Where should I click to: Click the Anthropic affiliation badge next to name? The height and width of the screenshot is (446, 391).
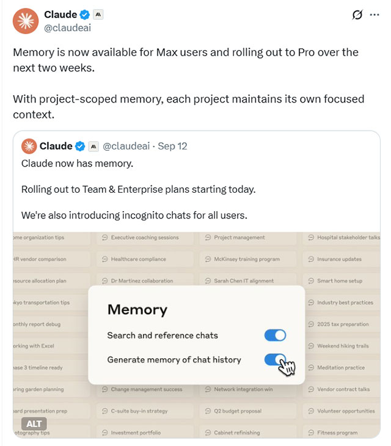98,15
